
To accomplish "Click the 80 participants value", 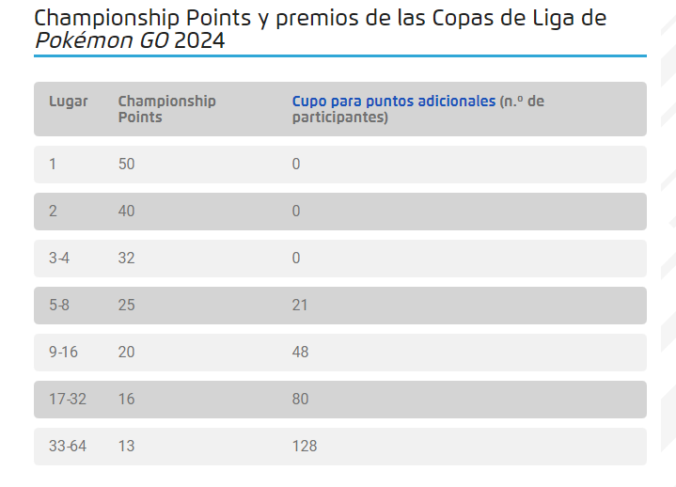I will click(x=300, y=399).
